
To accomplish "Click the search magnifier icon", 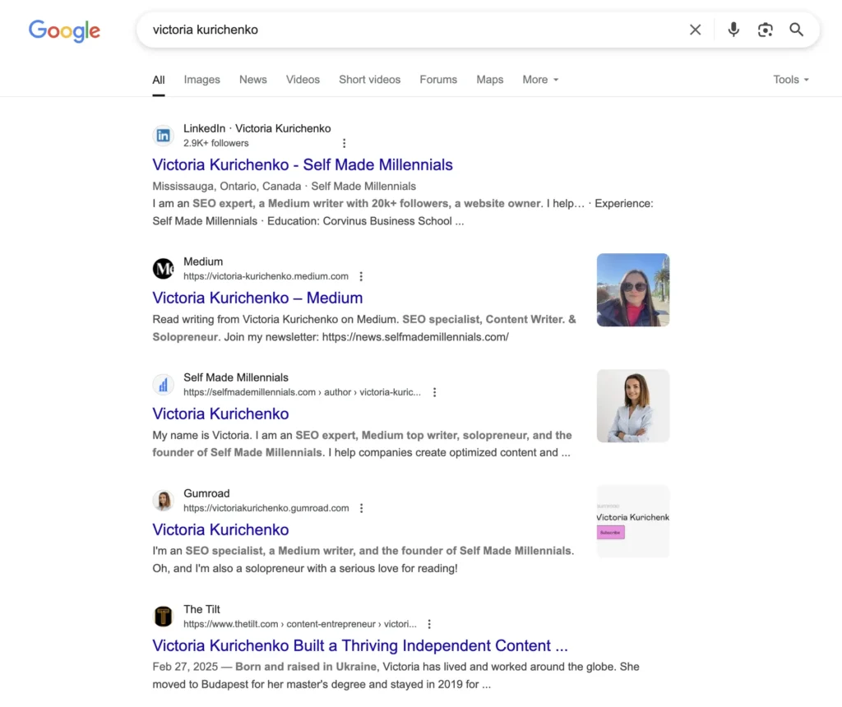I will (x=795, y=30).
